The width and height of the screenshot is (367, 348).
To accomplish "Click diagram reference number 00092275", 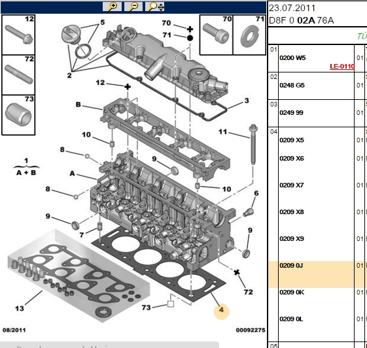I will [x=251, y=330].
